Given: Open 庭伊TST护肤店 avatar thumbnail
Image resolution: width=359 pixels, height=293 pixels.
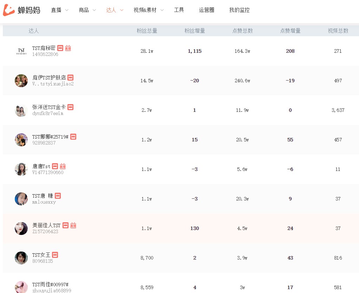Looking at the screenshot, I should [x=21, y=81].
